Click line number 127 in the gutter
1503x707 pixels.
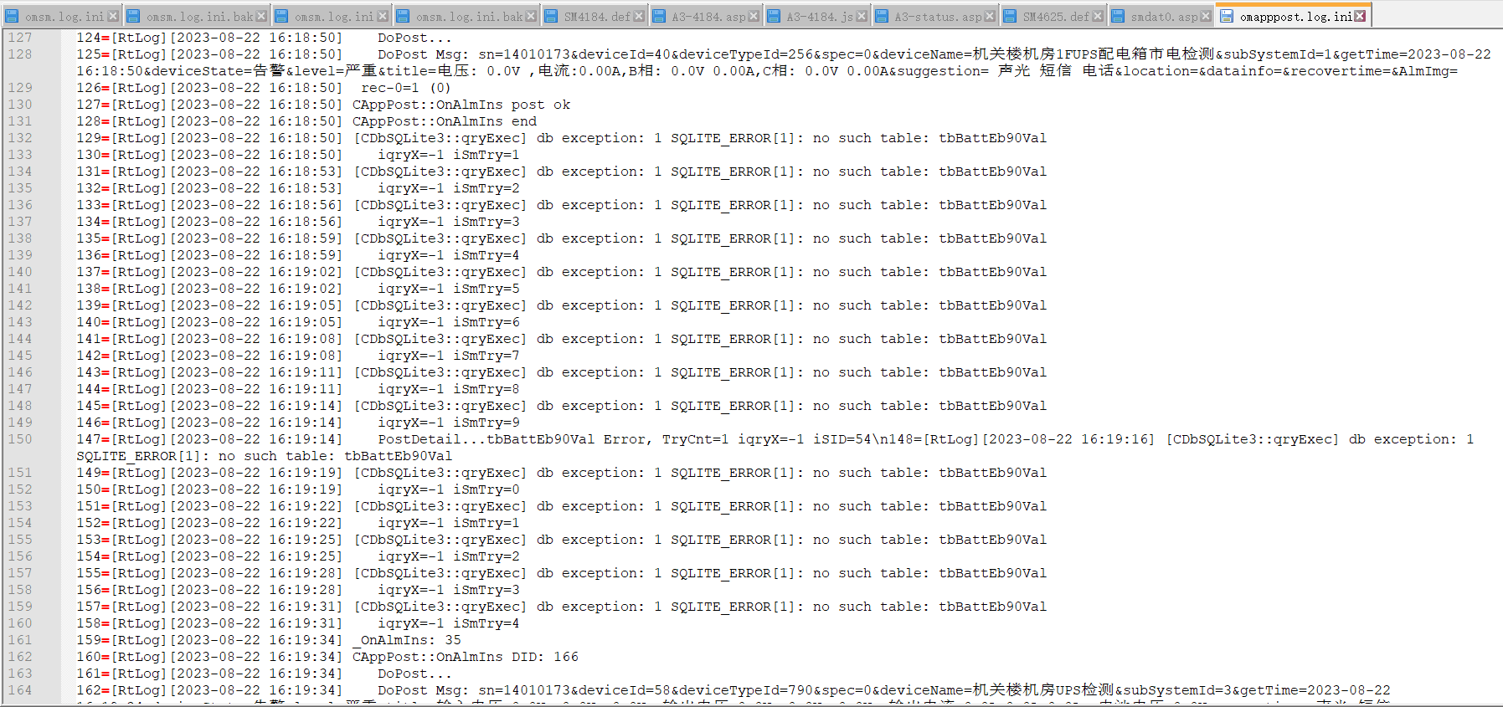[20, 38]
